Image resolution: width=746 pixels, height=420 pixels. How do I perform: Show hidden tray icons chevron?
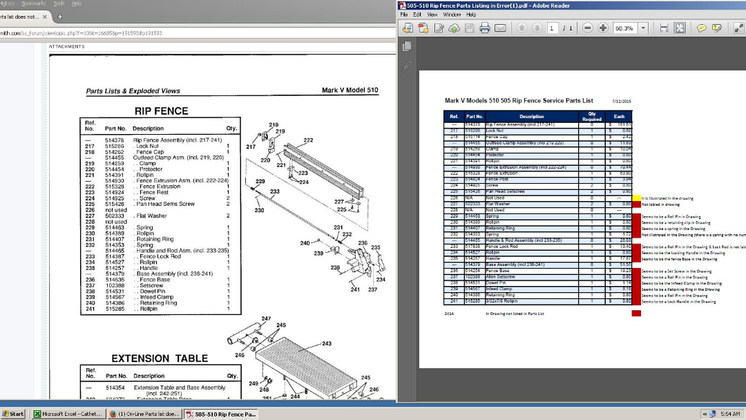click(x=705, y=414)
